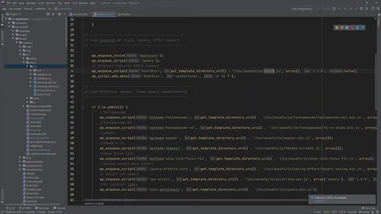Open the Git tool window button

(11, 208)
